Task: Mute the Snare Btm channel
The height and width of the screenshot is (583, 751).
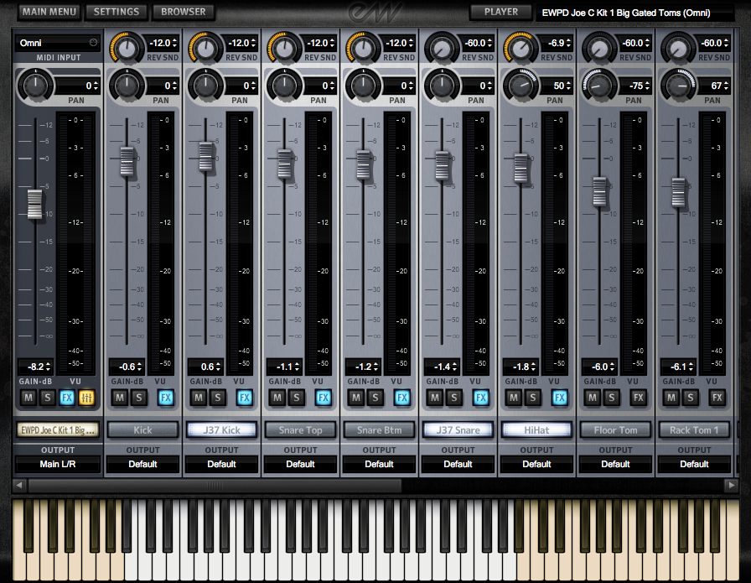Action: point(355,398)
